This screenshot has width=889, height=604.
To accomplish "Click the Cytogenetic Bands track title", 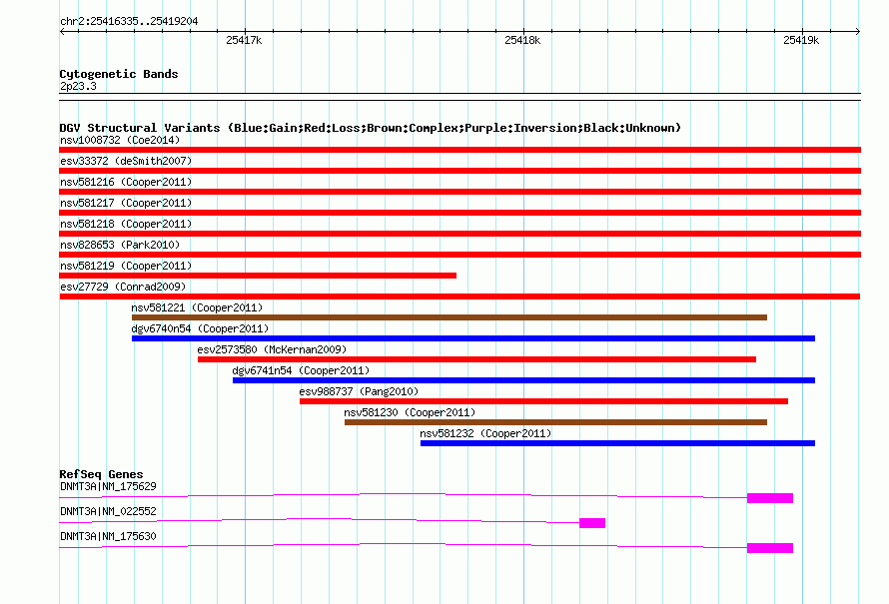I will (119, 74).
